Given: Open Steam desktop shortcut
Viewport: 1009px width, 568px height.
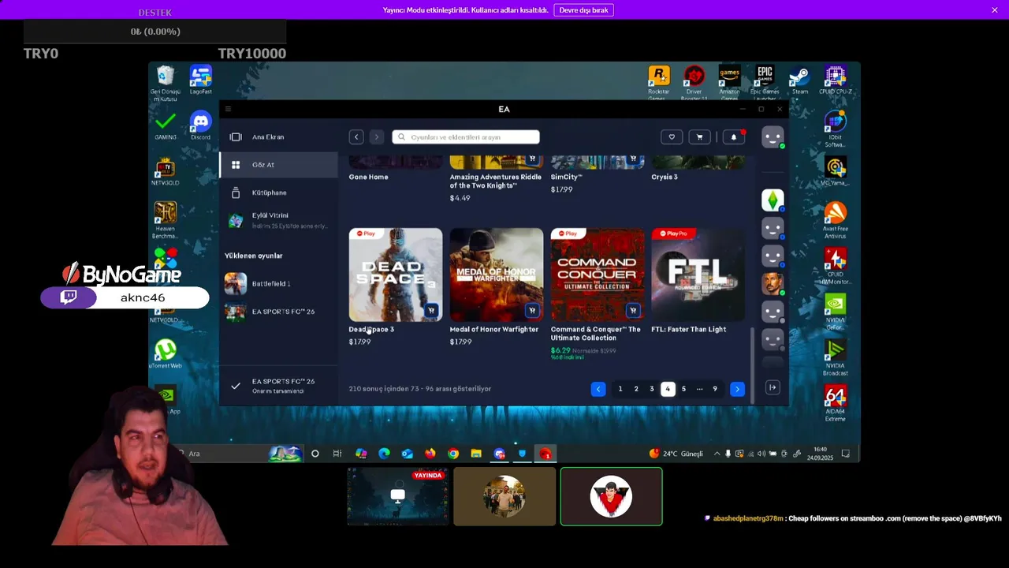Looking at the screenshot, I should [x=799, y=80].
